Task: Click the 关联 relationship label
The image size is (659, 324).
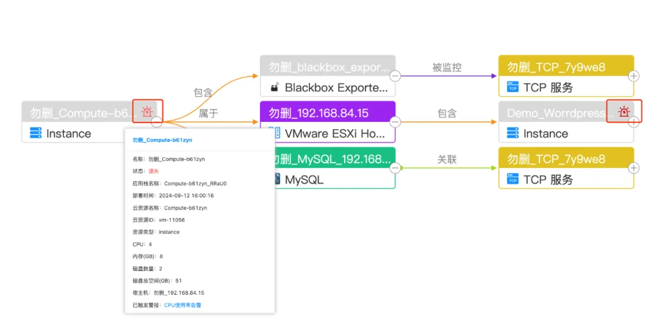Action: 447,160
